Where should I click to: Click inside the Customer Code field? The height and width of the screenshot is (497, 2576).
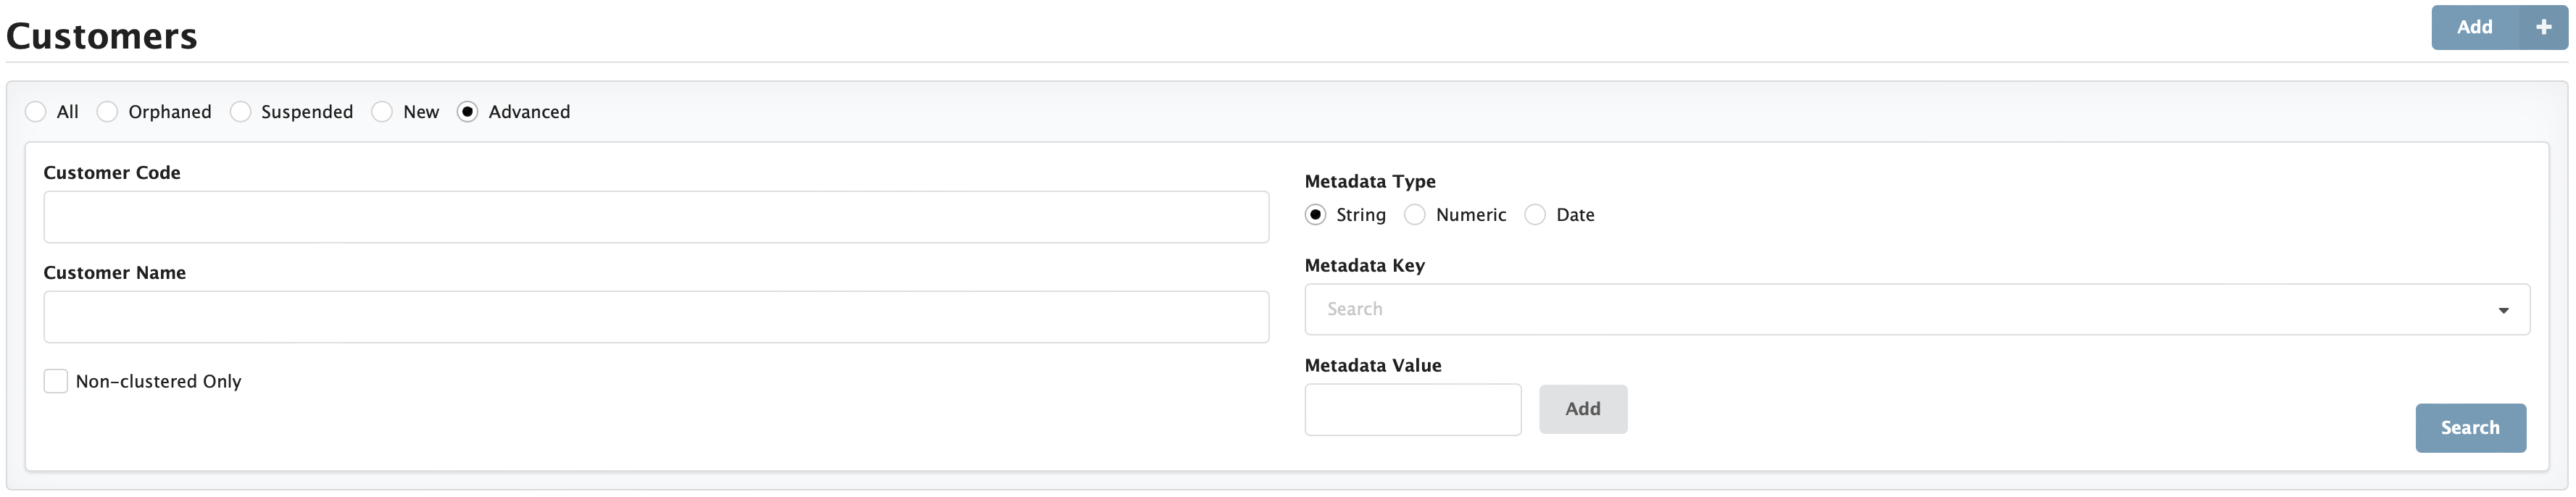(655, 216)
